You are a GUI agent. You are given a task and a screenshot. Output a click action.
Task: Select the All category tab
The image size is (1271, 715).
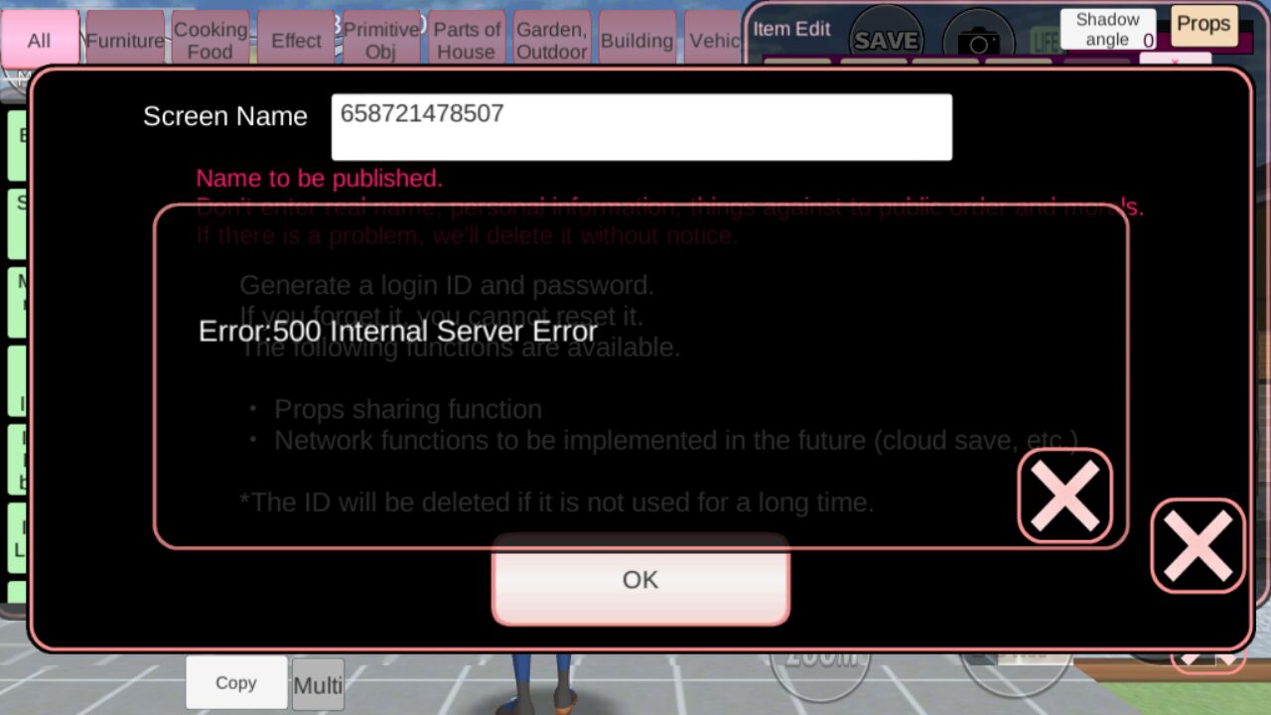click(40, 40)
